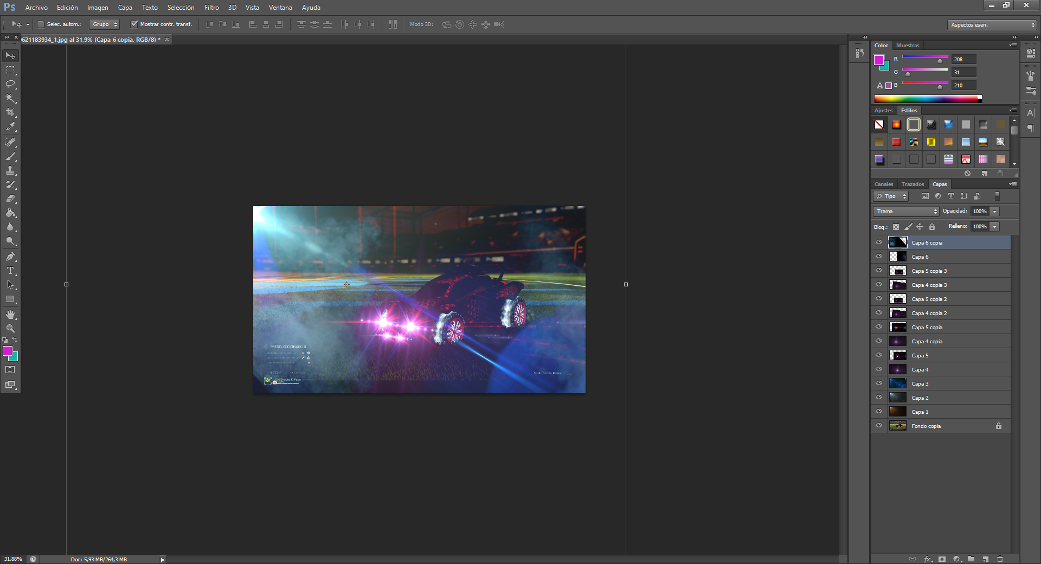Select the Lasso tool
The width and height of the screenshot is (1041, 564).
point(10,84)
